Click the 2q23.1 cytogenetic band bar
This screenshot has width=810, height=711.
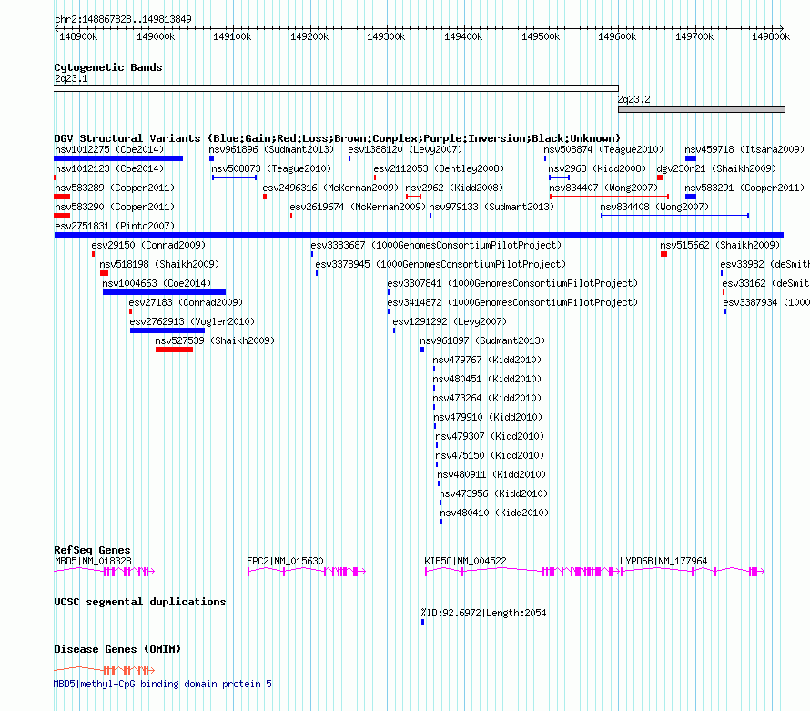pyautogui.click(x=337, y=88)
